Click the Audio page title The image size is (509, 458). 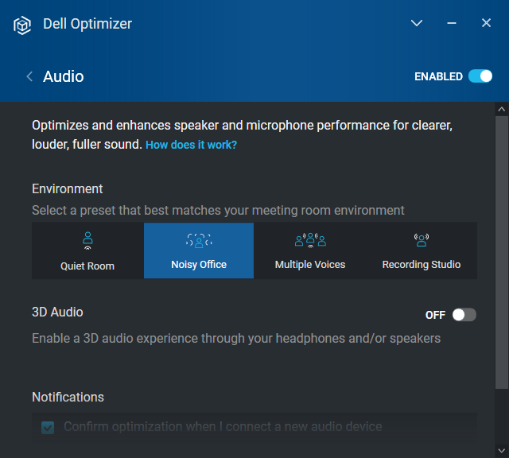coord(64,76)
